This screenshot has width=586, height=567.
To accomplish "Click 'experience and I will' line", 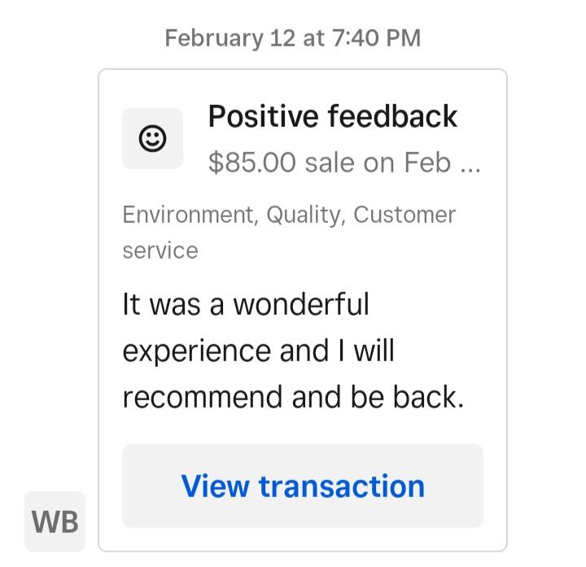I will pos(258,351).
